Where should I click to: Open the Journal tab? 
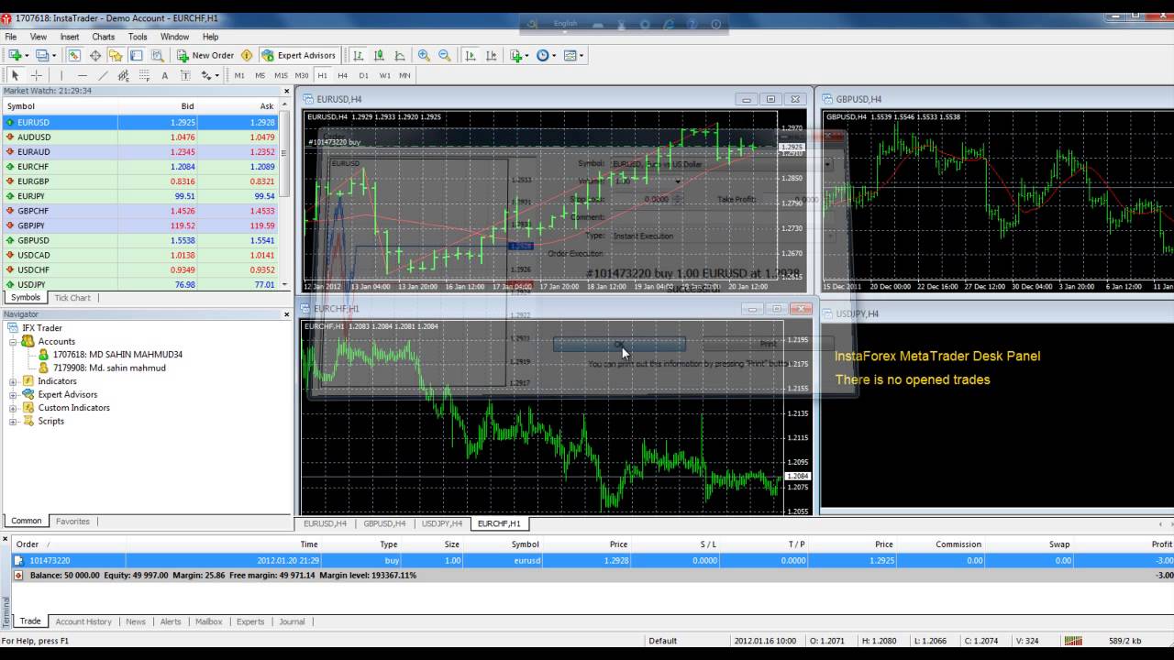292,621
